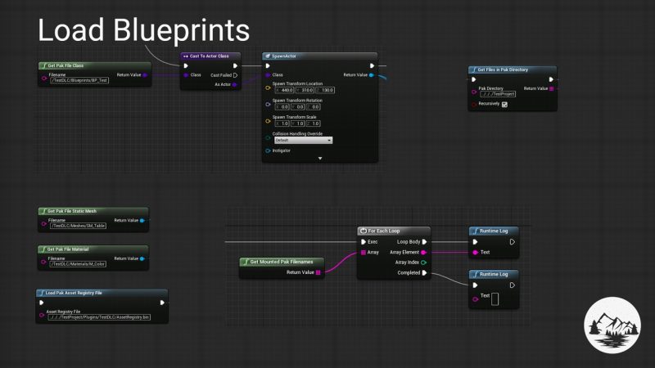Click the As Actor output pin
Viewport: 655px width, 368px height.
pyautogui.click(x=234, y=85)
